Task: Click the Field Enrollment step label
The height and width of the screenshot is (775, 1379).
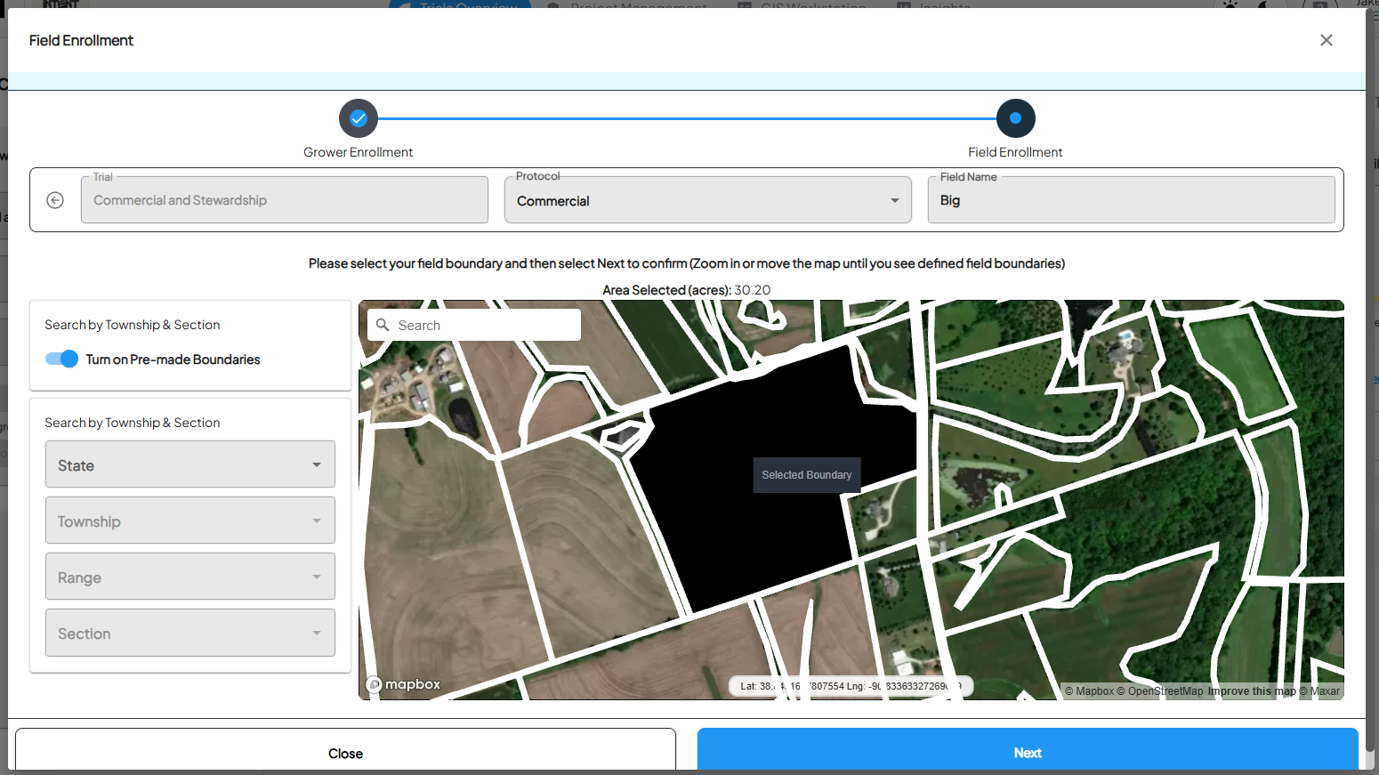Action: pyautogui.click(x=1015, y=152)
